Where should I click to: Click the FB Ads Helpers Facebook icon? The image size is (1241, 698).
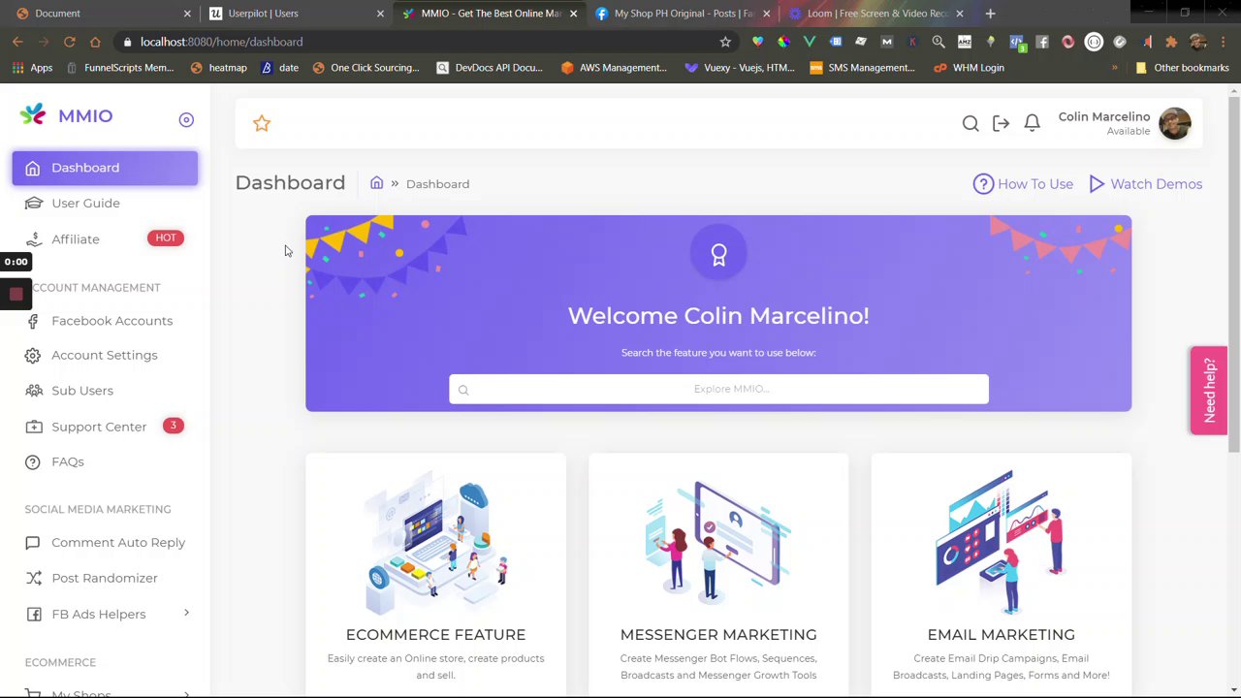(34, 615)
